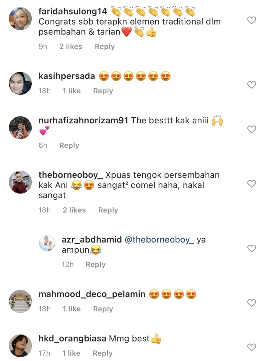
Task: View 1 like on mahmood_deco_pelamin's comment
Action: tap(72, 309)
